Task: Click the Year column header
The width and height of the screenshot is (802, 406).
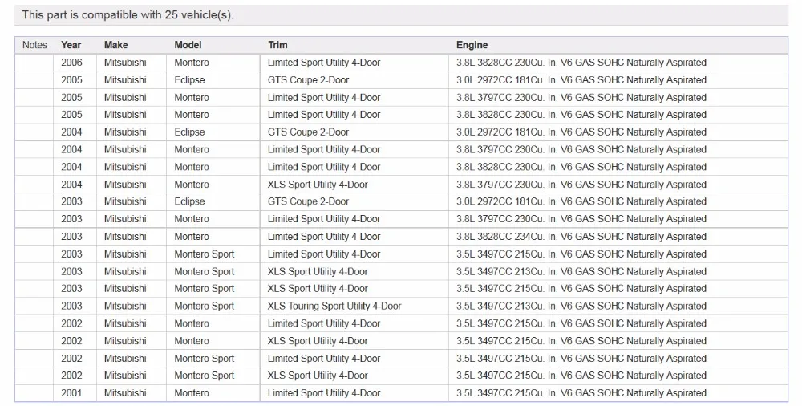Action: (x=71, y=45)
